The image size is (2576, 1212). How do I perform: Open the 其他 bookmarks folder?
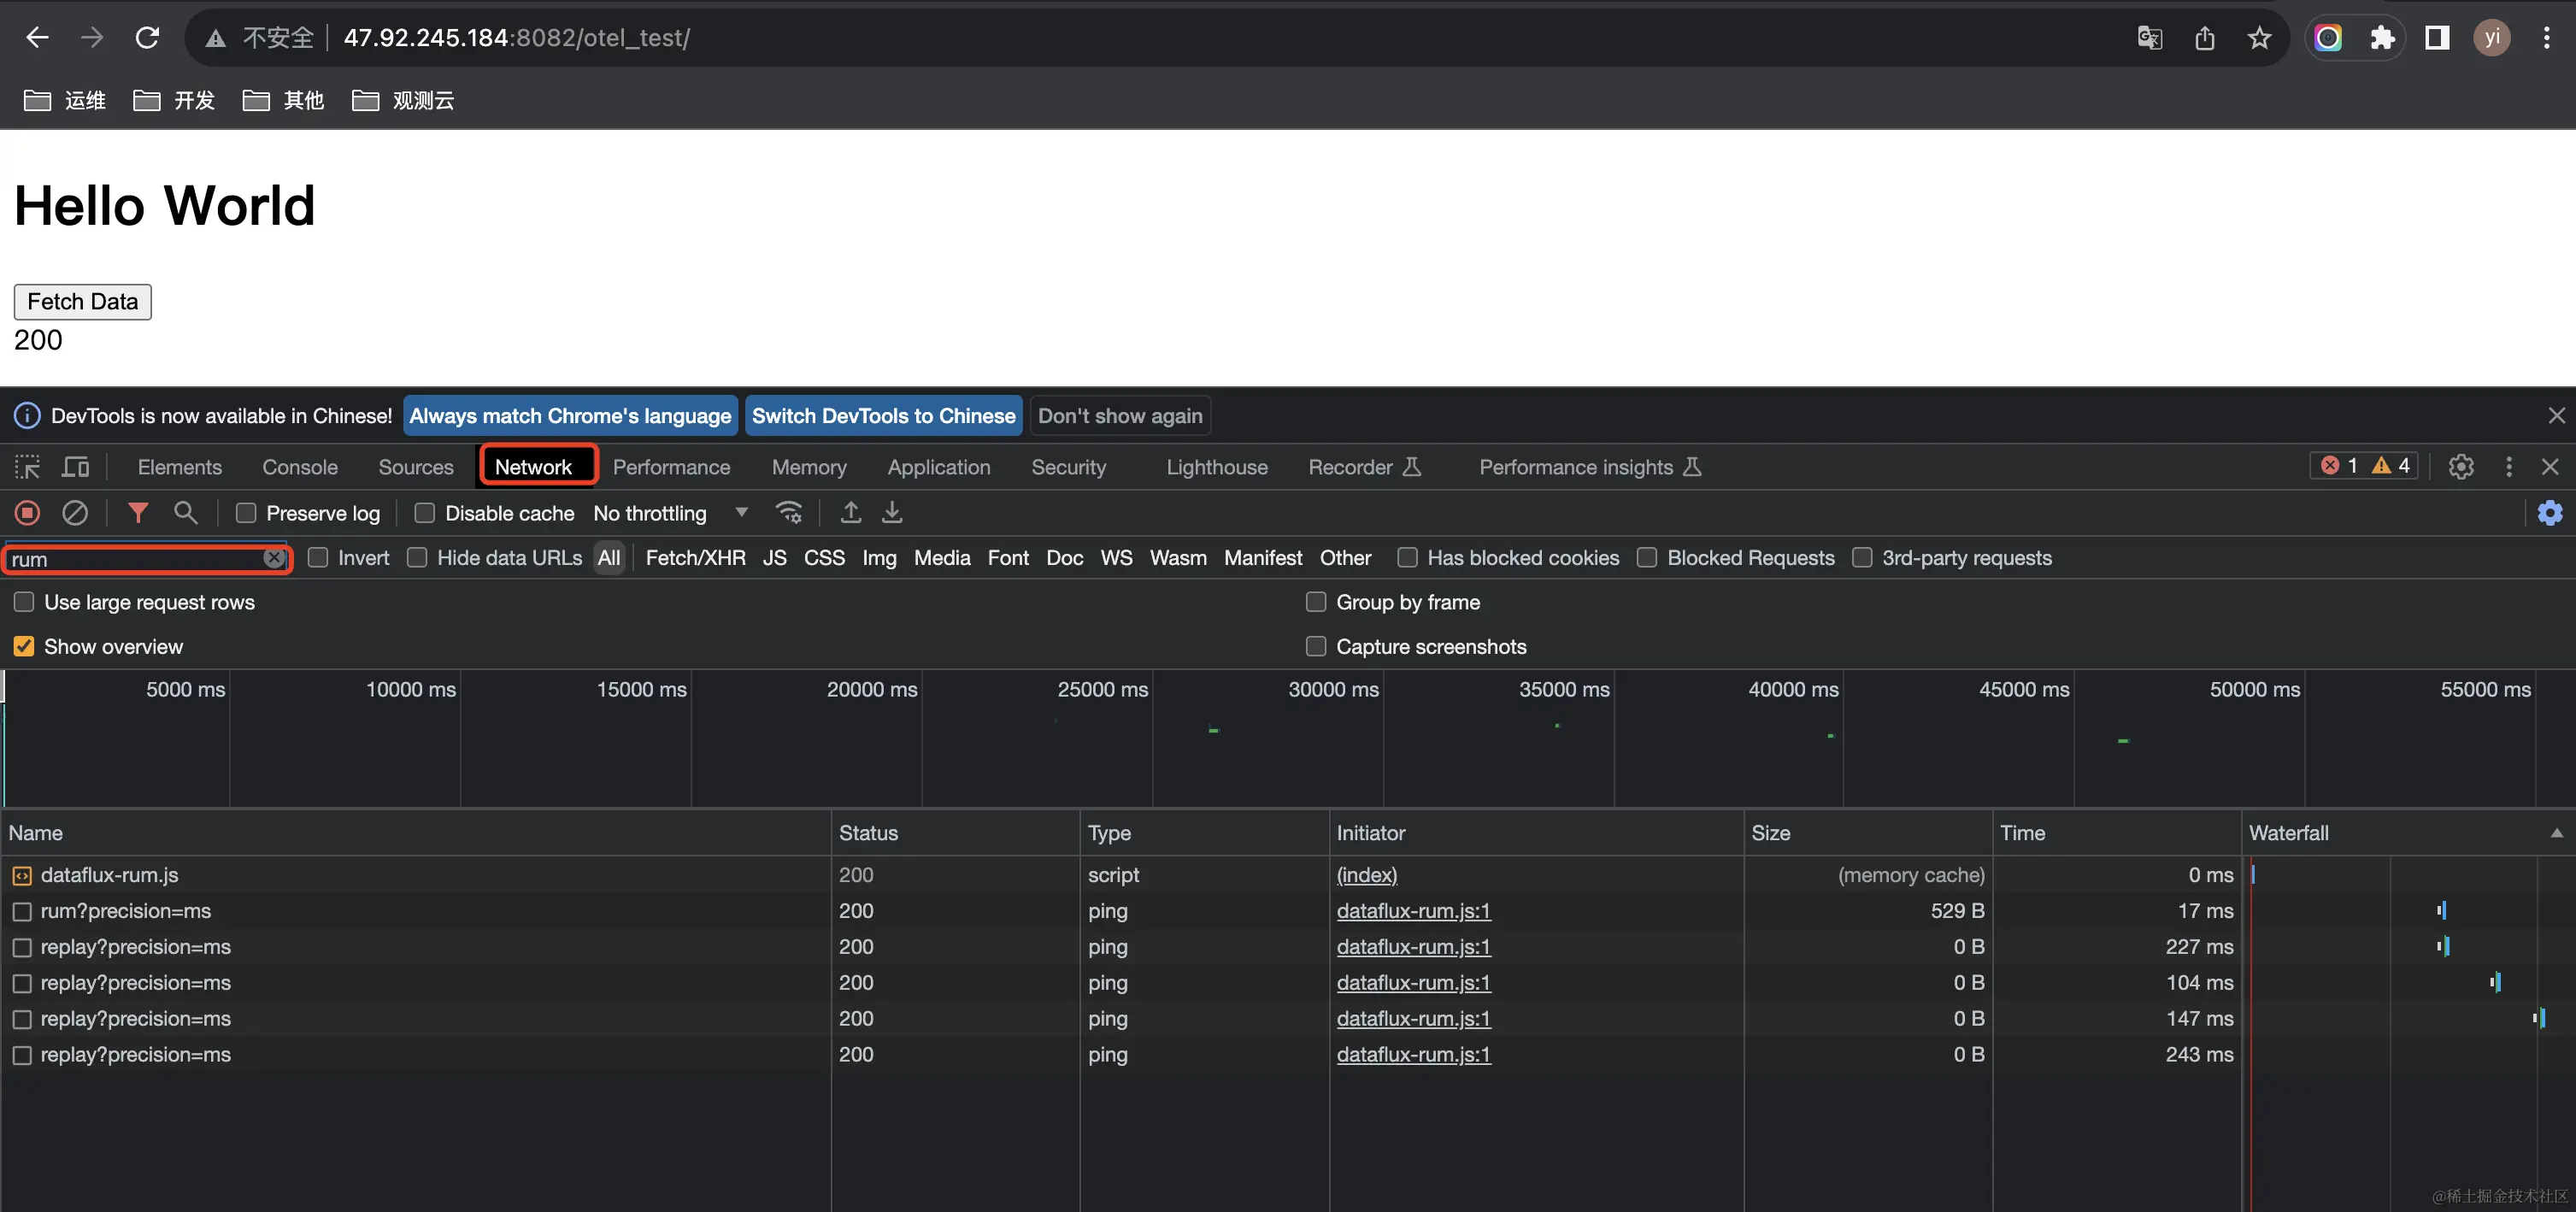[x=284, y=100]
